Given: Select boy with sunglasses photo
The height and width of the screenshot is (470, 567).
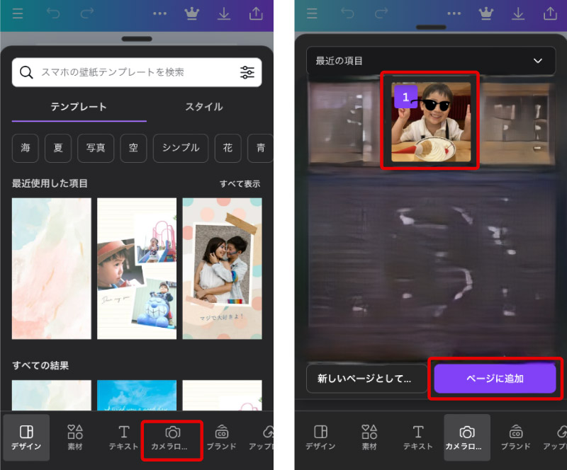Looking at the screenshot, I should coord(431,122).
